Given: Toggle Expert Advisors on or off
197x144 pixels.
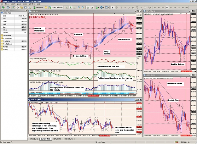Looking at the screenshot, I should [x=56, y=8].
